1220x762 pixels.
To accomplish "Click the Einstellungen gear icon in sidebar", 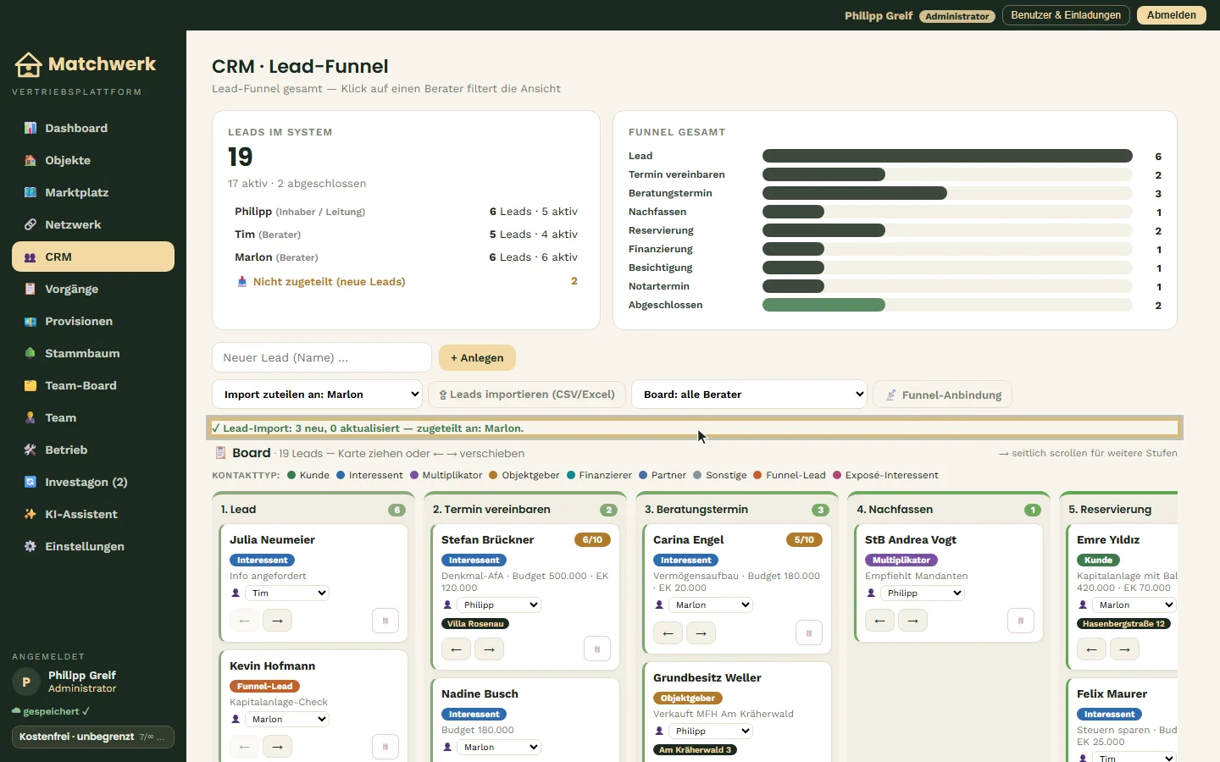I will (30, 547).
